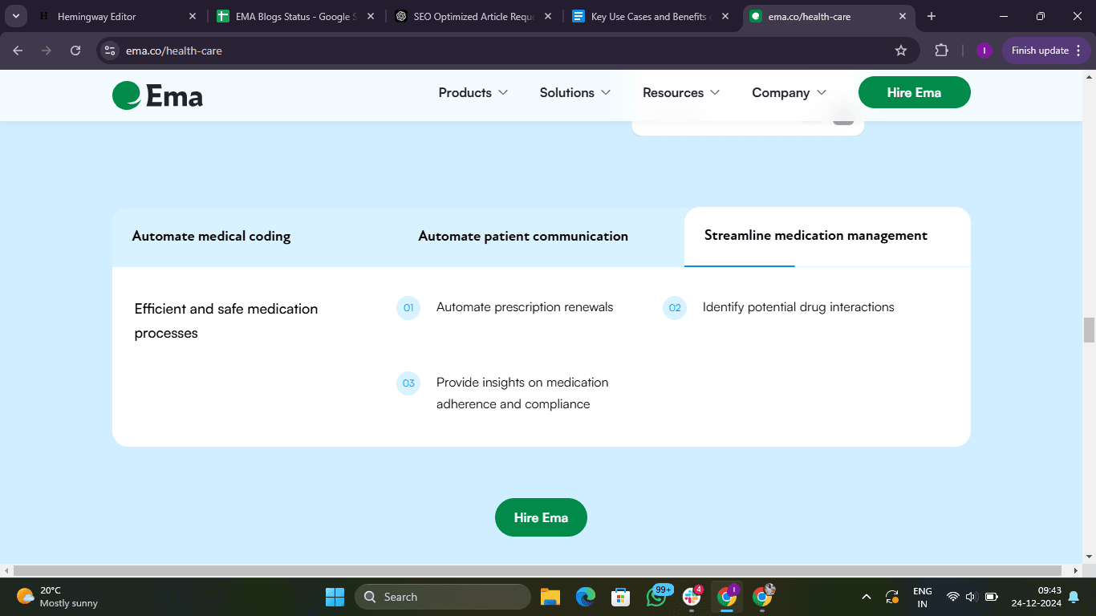This screenshot has width=1096, height=616.
Task: Select the Automate patient communication tab
Action: pyautogui.click(x=523, y=237)
